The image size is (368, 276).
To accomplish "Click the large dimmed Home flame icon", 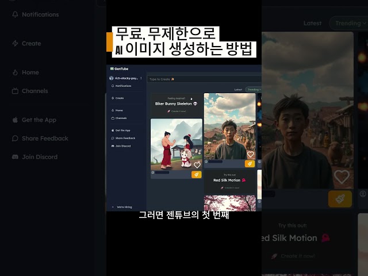I will coord(15,72).
